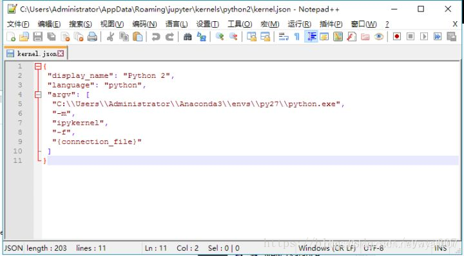Image resolution: width=464 pixels, height=256 pixels.
Task: Click the Ln : 11 position field
Action: (156, 248)
